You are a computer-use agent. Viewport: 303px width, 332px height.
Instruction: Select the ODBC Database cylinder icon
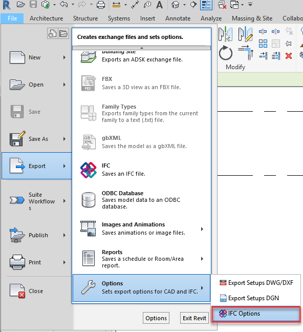coord(89,200)
